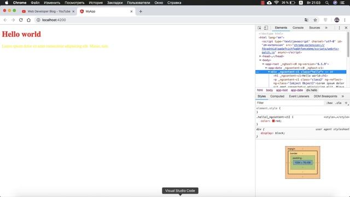Screen dimensions: 350x197
Task: Open the Закладки menu
Action: pyautogui.click(x=115, y=3)
